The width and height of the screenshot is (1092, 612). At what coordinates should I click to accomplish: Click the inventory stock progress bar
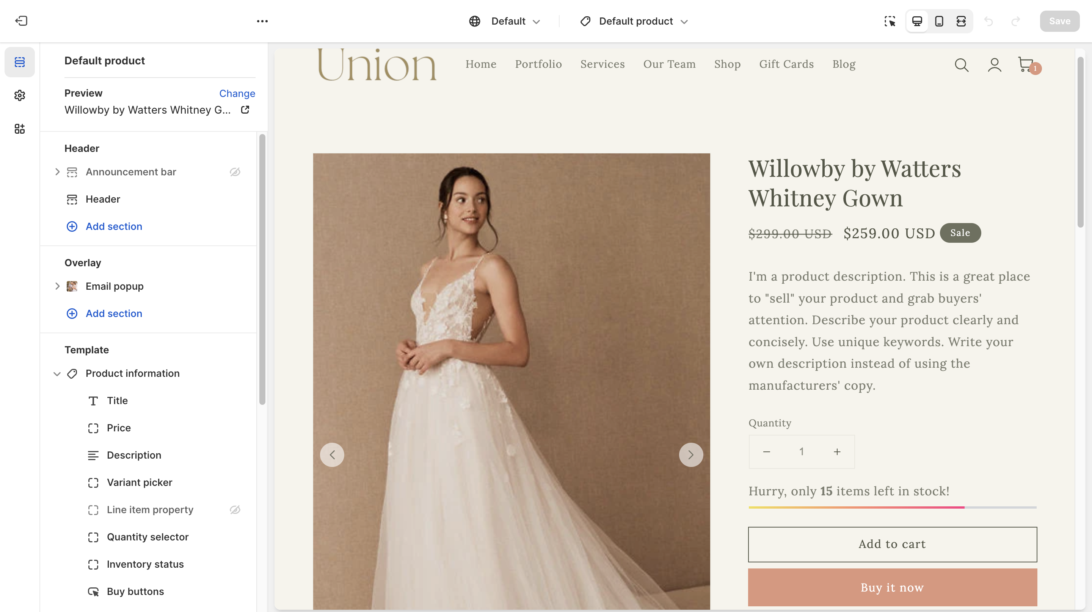[x=892, y=507]
